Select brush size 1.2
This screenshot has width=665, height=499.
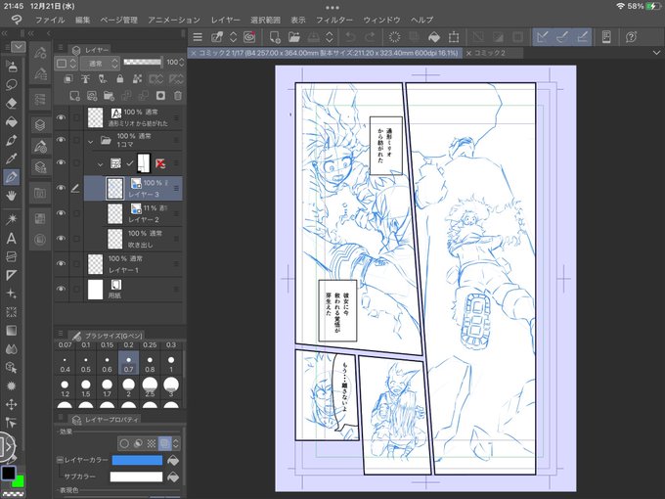(65, 387)
